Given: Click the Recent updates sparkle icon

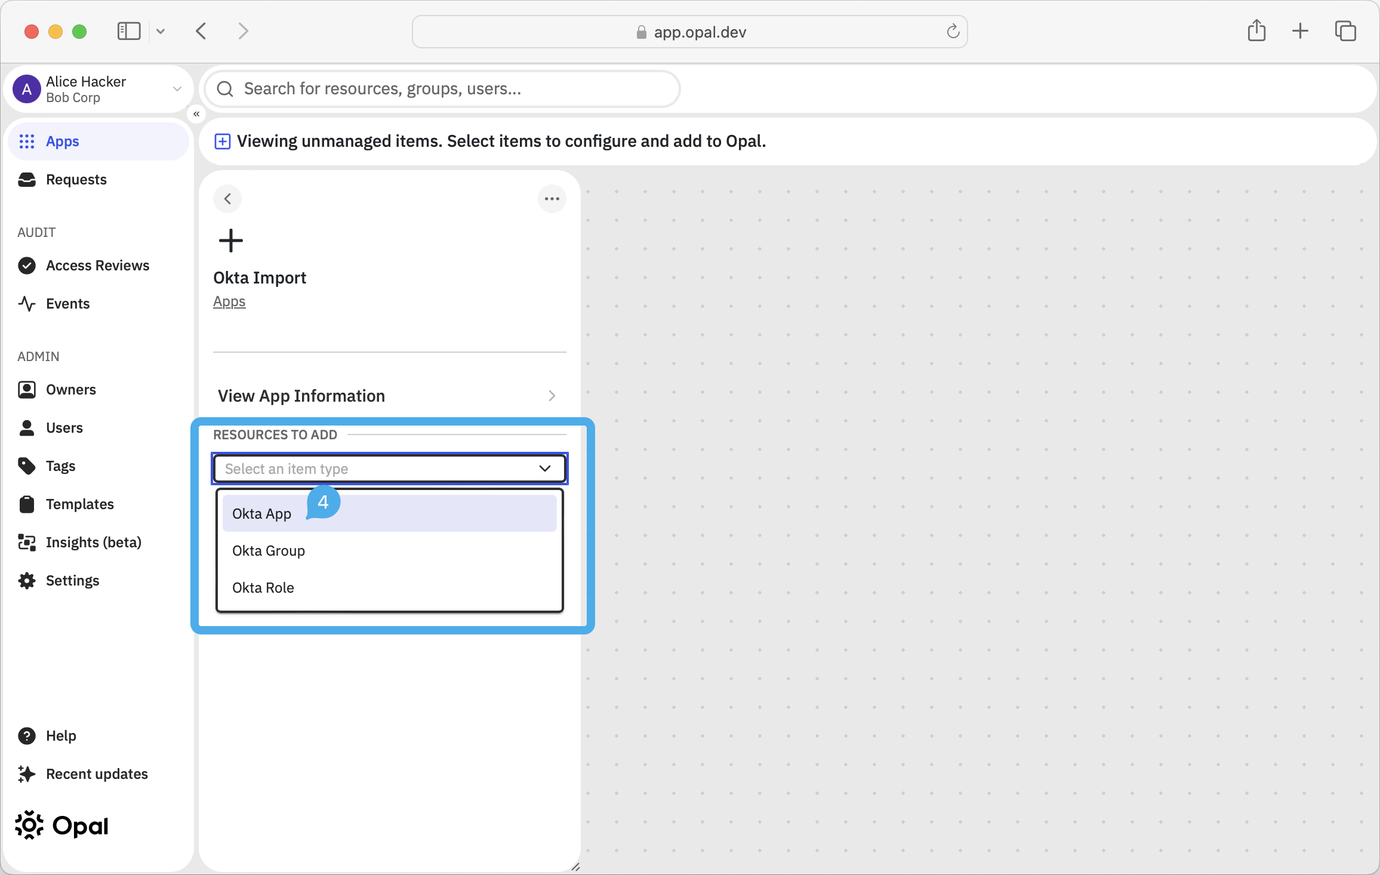Looking at the screenshot, I should [27, 774].
